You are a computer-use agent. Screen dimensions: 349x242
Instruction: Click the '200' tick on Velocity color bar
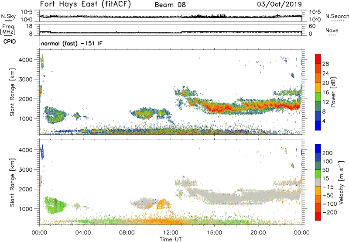tap(328, 153)
